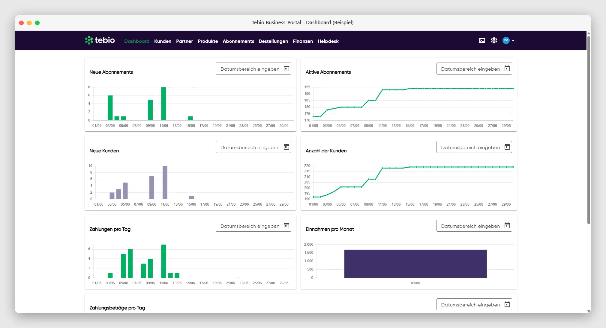Focus date range field for Zahlungsbeträge pro Tag
This screenshot has width=606, height=328.
pos(474,304)
